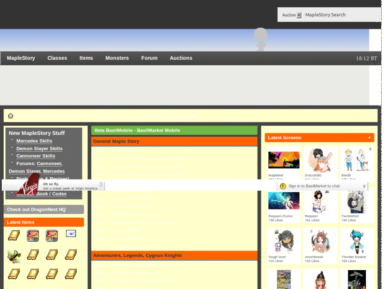Click the Virgin America ad logo
This screenshot has width=386, height=289.
pyautogui.click(x=28, y=184)
